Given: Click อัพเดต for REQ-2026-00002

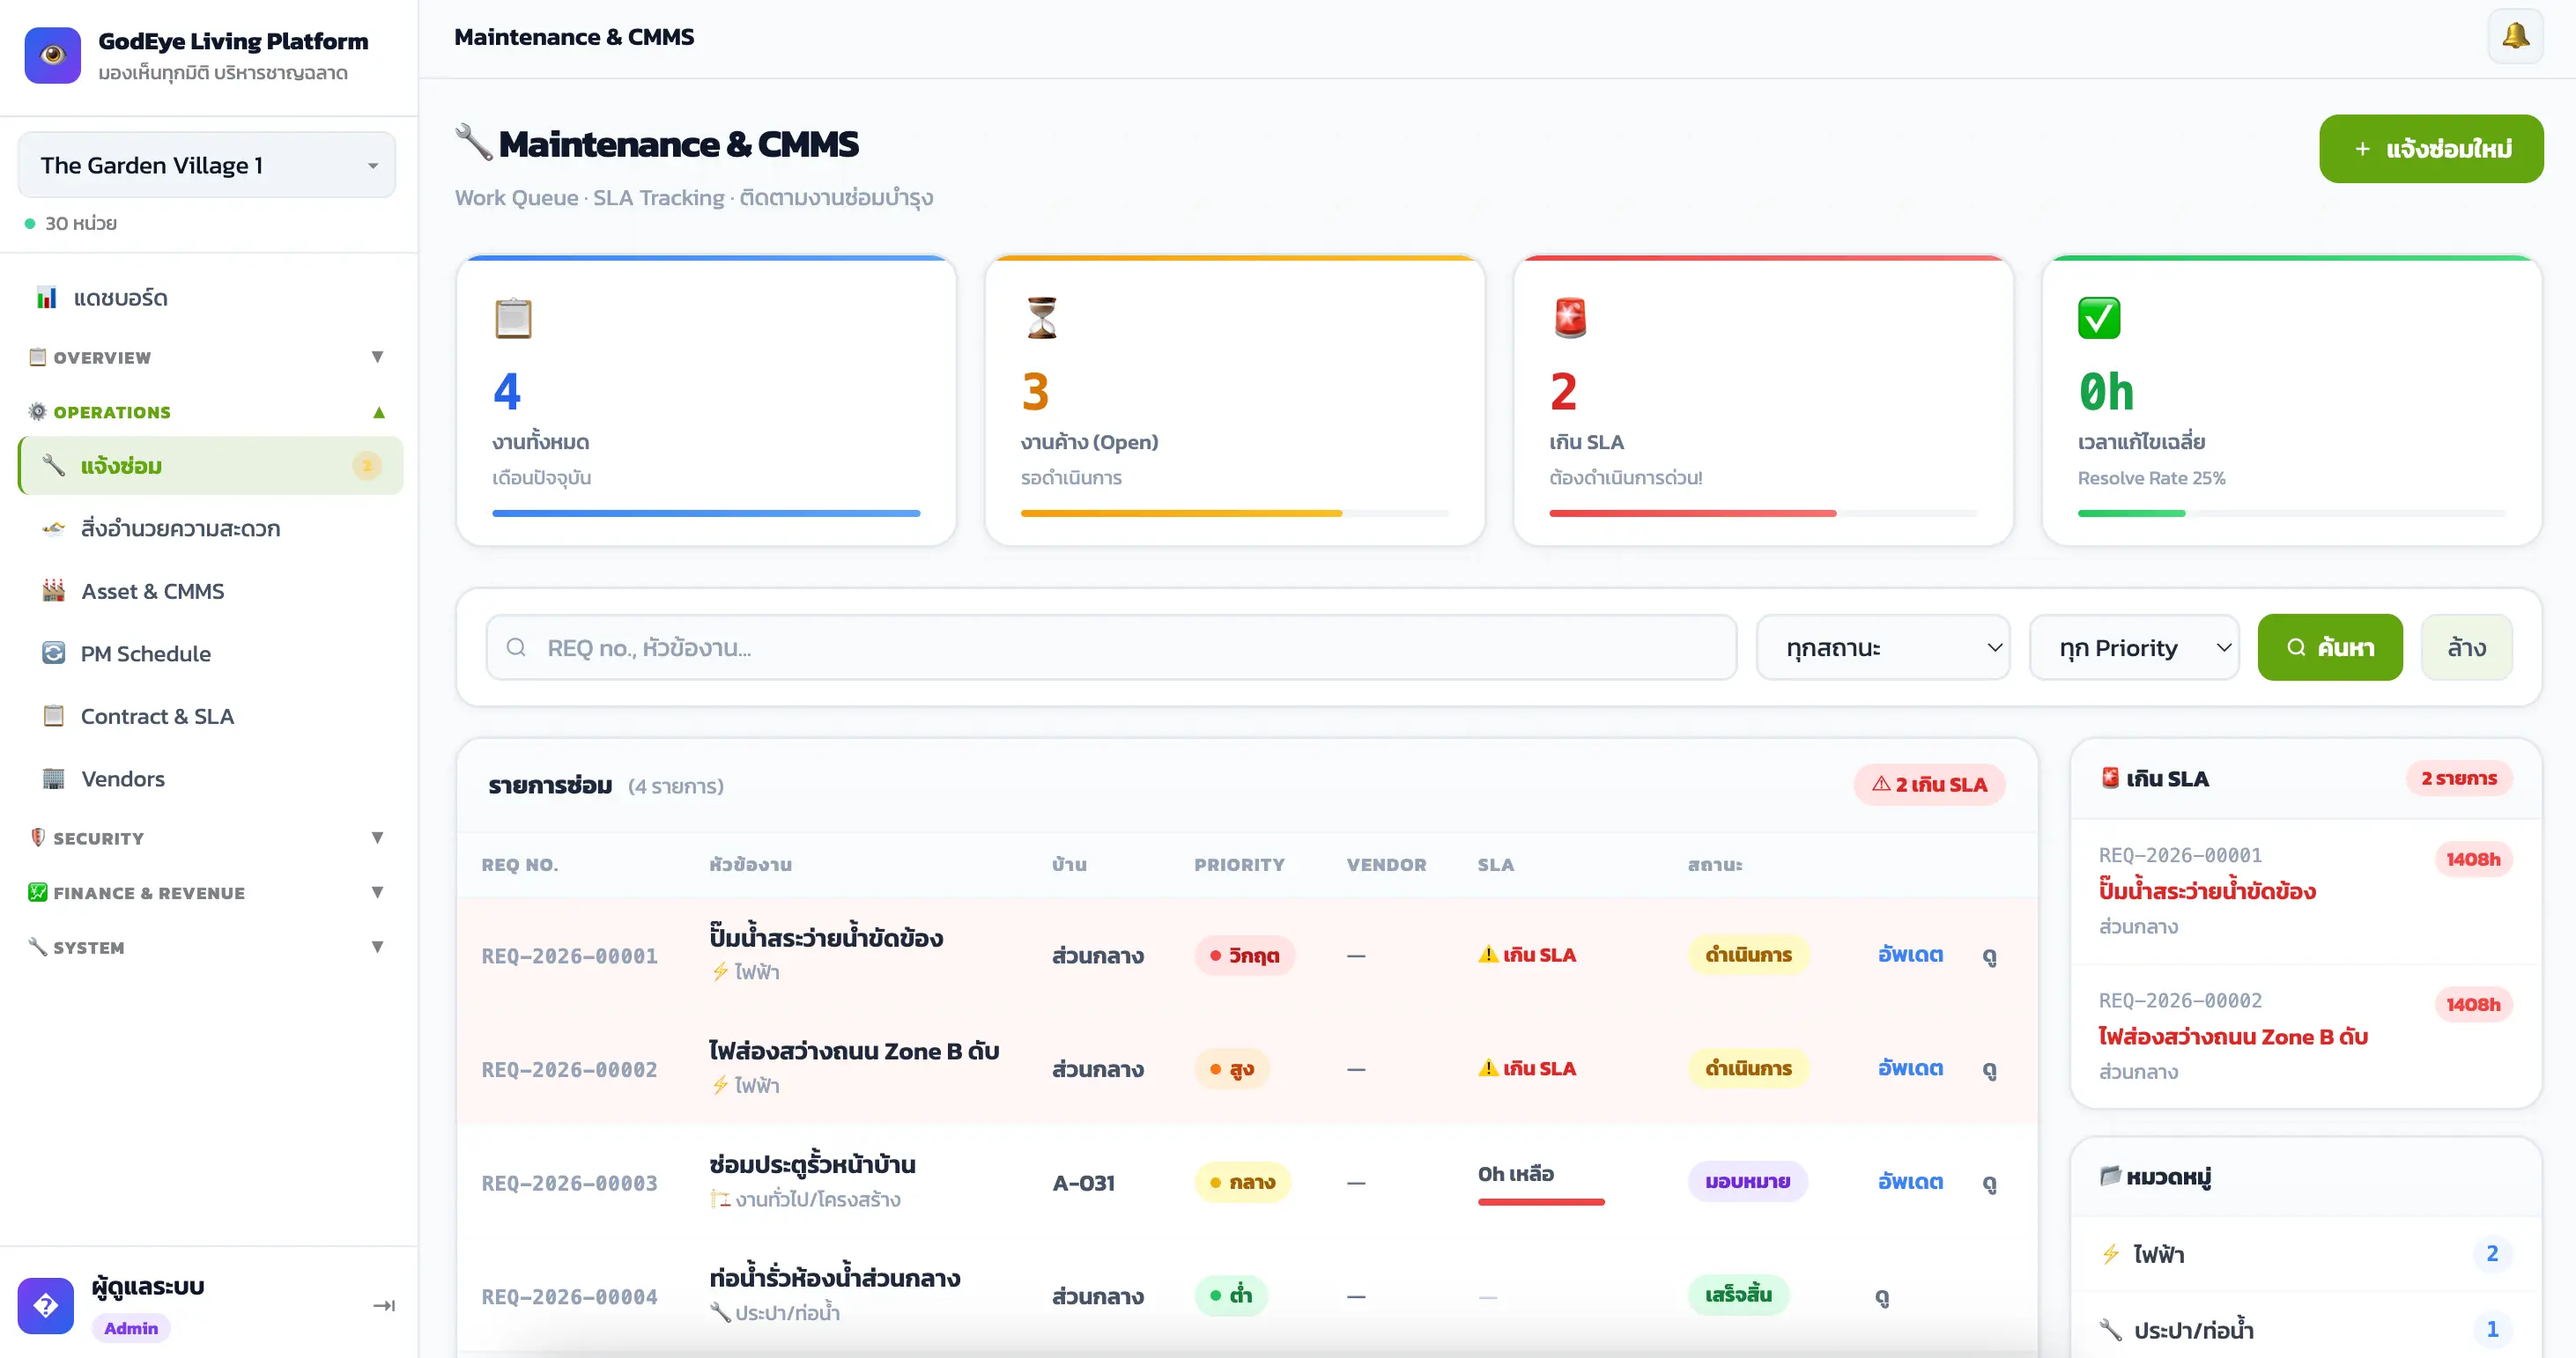Looking at the screenshot, I should [1910, 1069].
